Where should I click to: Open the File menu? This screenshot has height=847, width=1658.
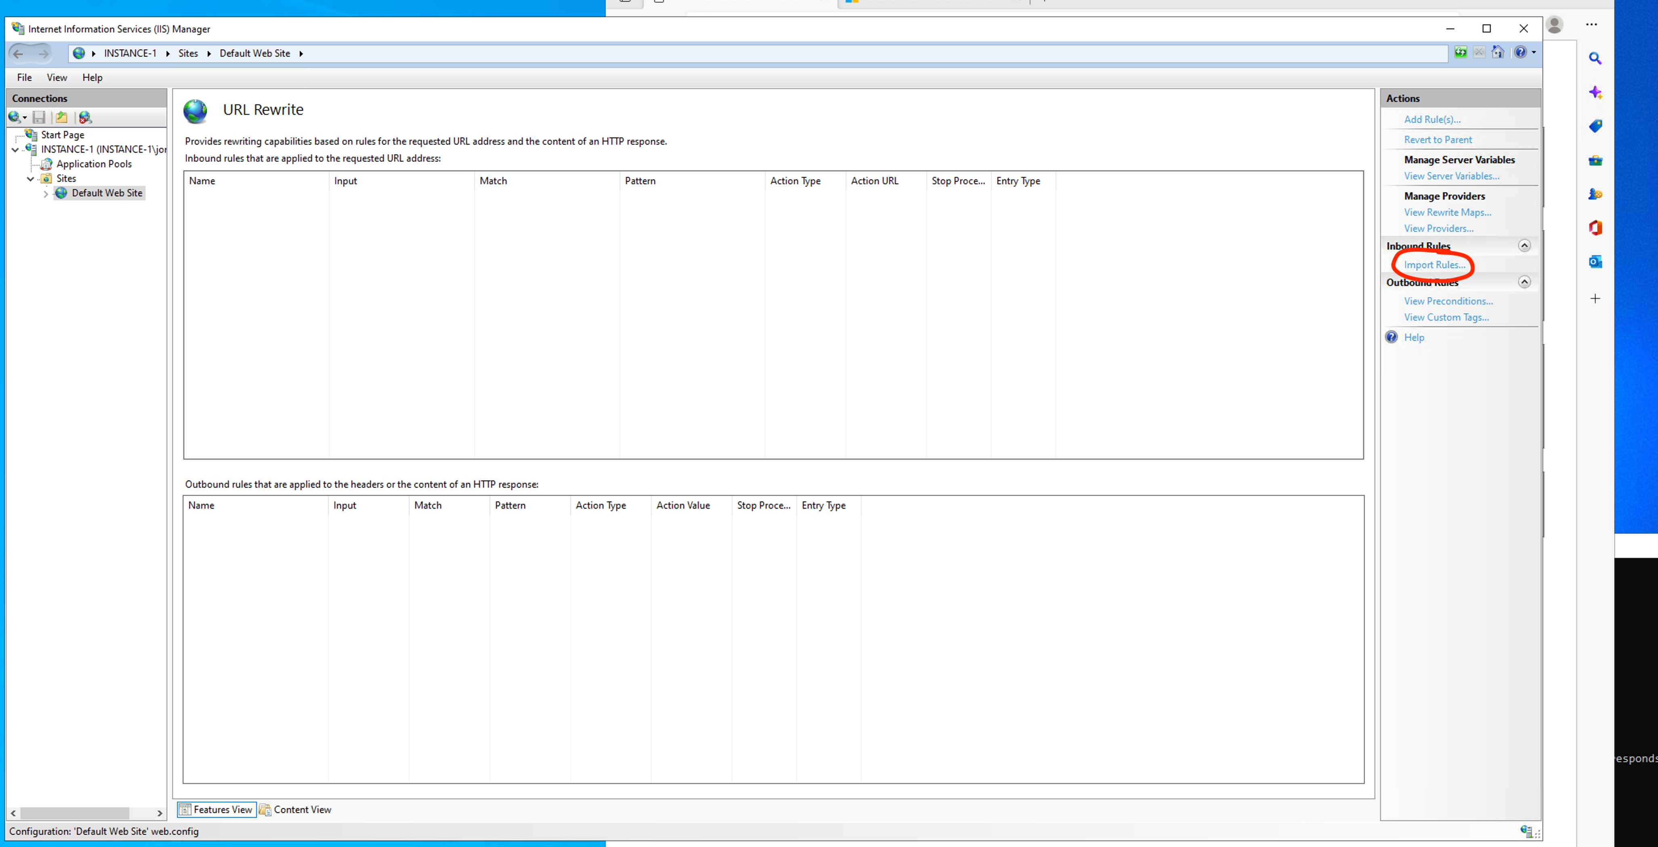coord(25,77)
